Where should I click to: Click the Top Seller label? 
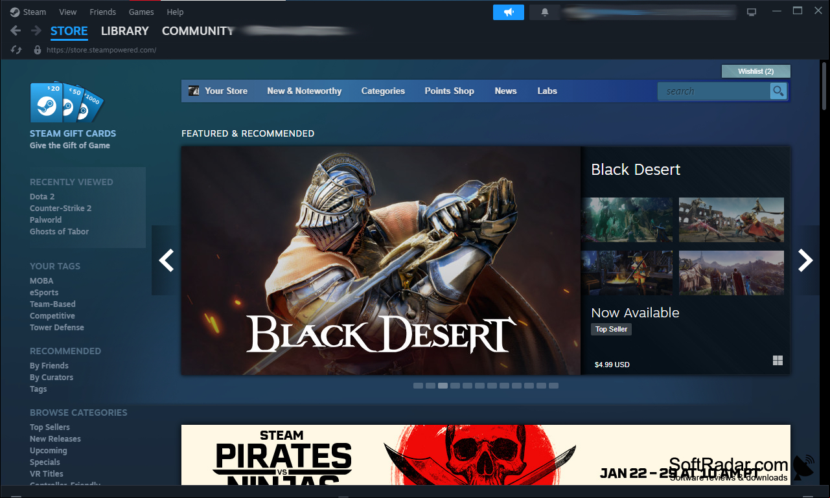pos(611,329)
